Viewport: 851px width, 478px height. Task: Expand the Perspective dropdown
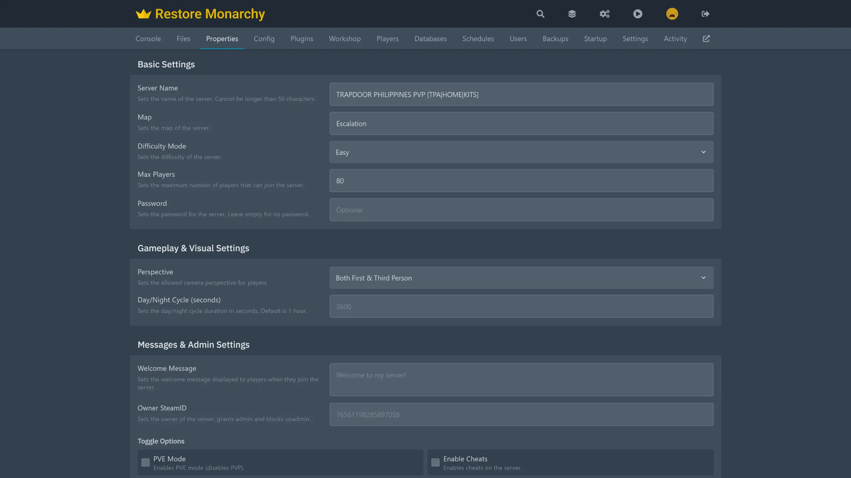[x=521, y=278]
